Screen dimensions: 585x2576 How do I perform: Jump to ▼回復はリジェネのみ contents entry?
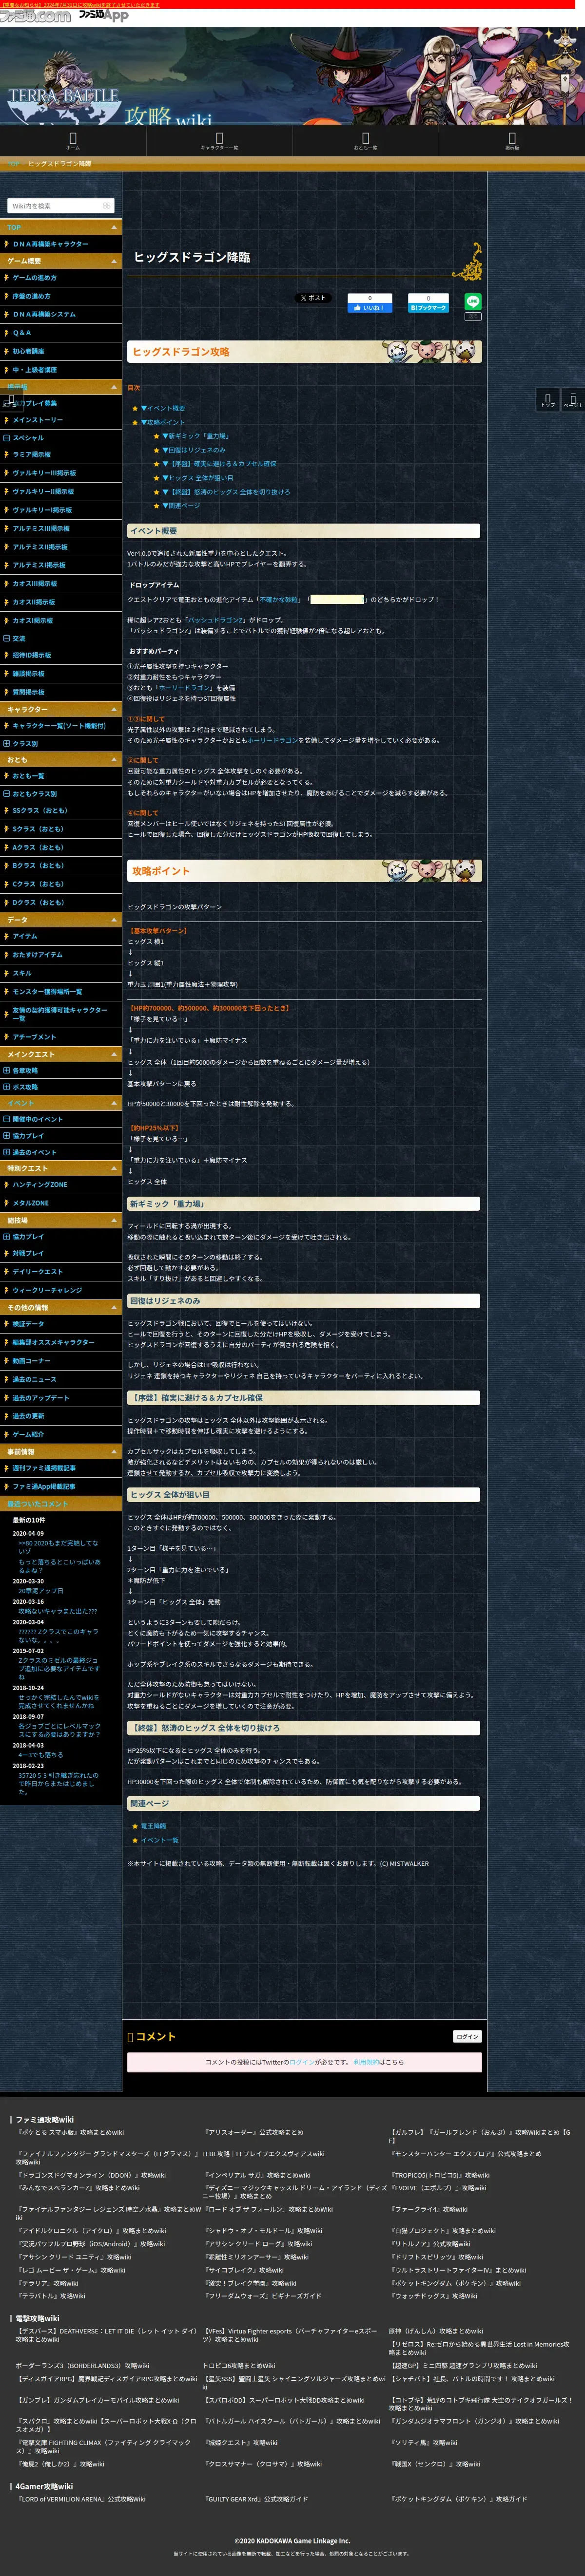[x=194, y=450]
